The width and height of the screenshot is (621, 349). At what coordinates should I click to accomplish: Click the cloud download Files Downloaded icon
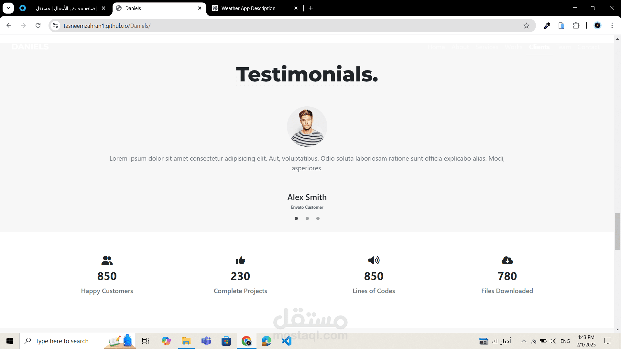[x=507, y=260]
